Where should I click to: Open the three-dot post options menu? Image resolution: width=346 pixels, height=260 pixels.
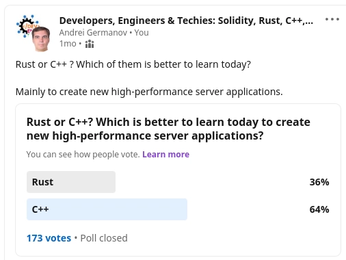(x=332, y=19)
